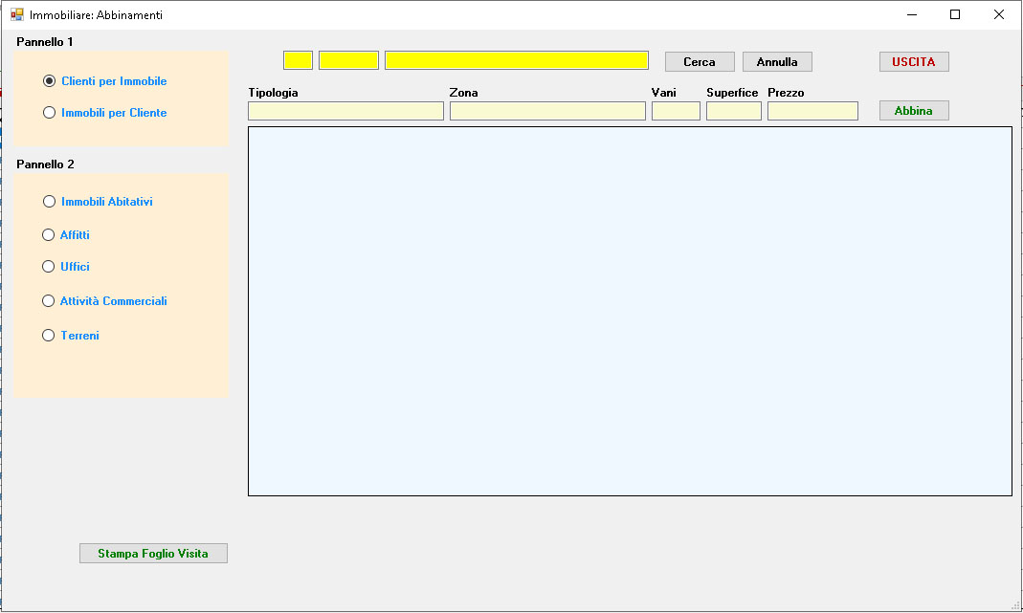
Task: Click the green Abbina button
Action: pyautogui.click(x=913, y=111)
